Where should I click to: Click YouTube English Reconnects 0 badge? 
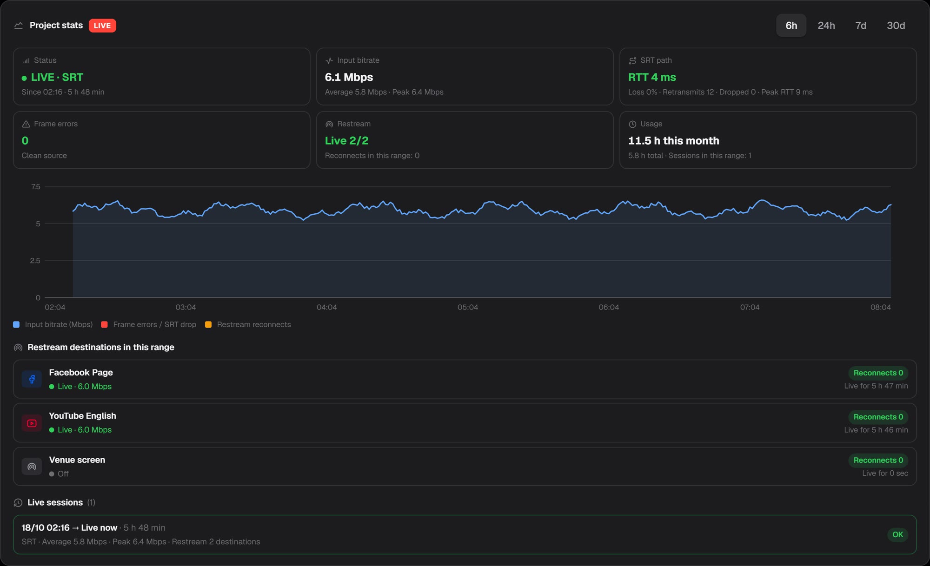[878, 417]
